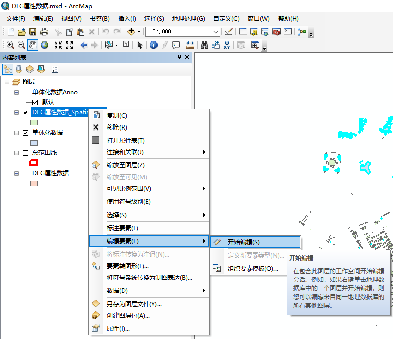Click the Open document folder icon
The image size is (393, 339).
click(x=22, y=32)
